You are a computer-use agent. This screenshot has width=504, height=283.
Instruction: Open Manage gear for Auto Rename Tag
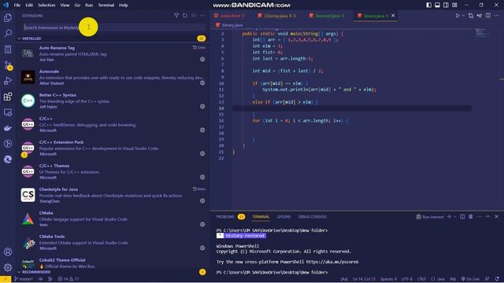point(202,60)
